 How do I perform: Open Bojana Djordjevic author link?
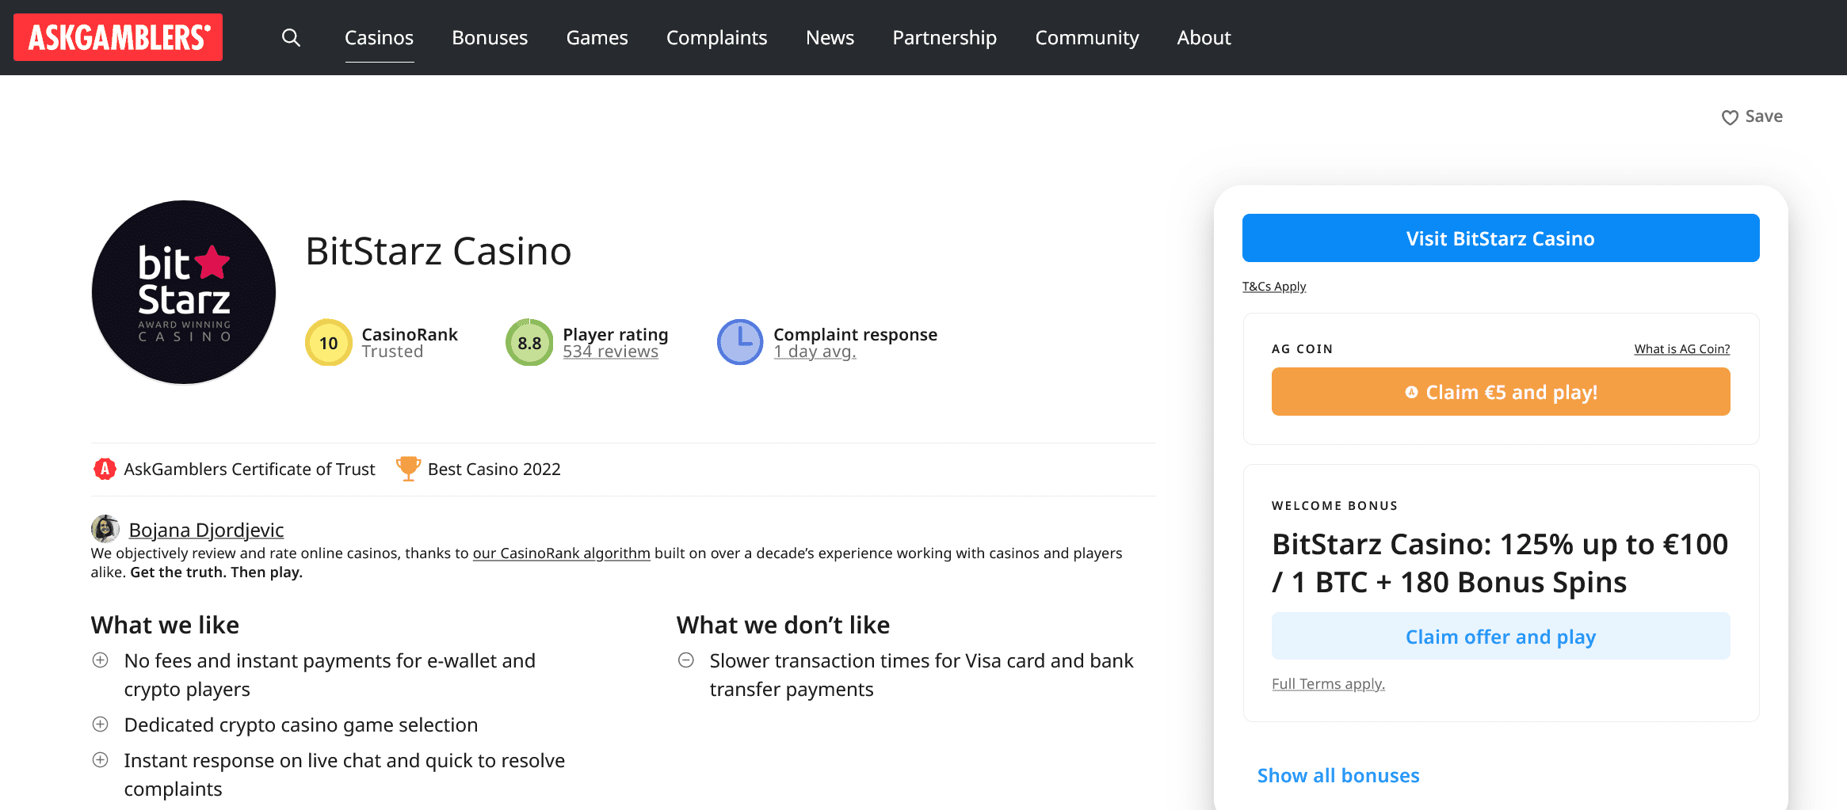point(206,530)
